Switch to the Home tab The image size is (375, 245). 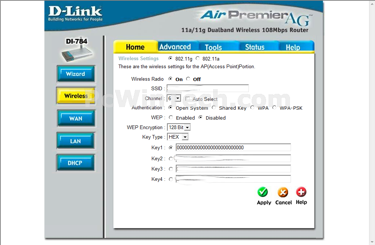[x=135, y=47]
